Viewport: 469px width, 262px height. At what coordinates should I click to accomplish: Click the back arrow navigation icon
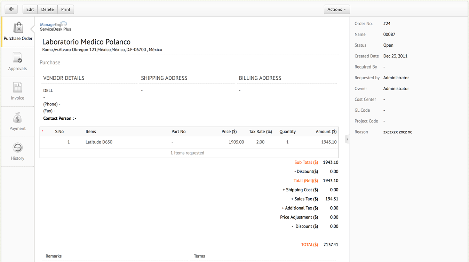[x=11, y=9]
